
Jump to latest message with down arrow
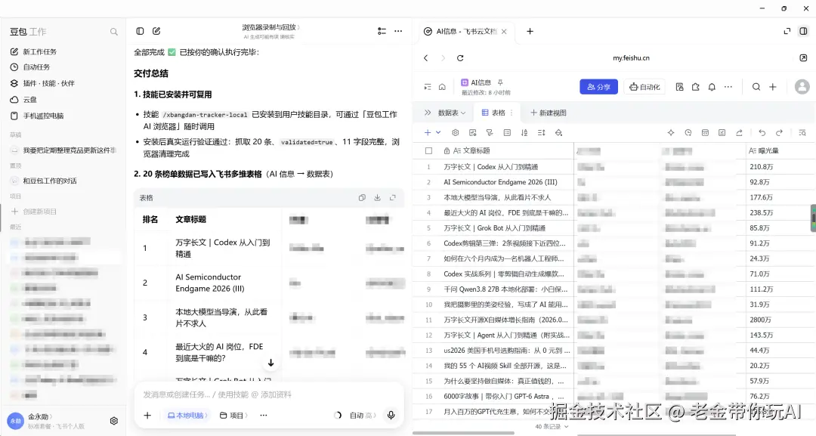(270, 363)
